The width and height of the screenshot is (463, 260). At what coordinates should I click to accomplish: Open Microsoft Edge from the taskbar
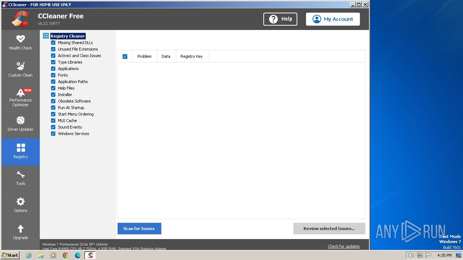[78, 255]
